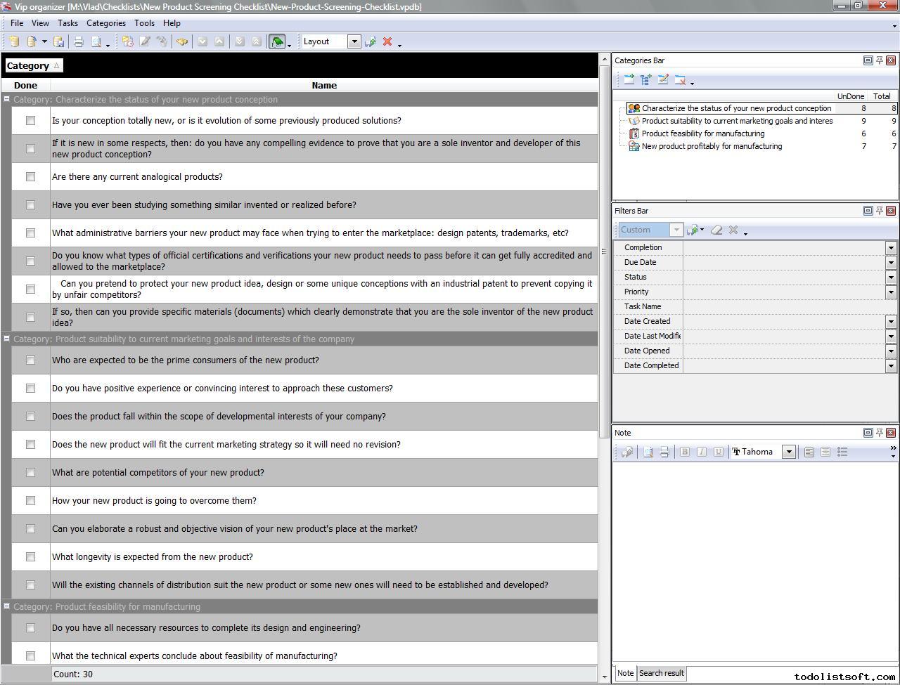The height and width of the screenshot is (685, 900).
Task: Open the Categories menu
Action: 105,23
